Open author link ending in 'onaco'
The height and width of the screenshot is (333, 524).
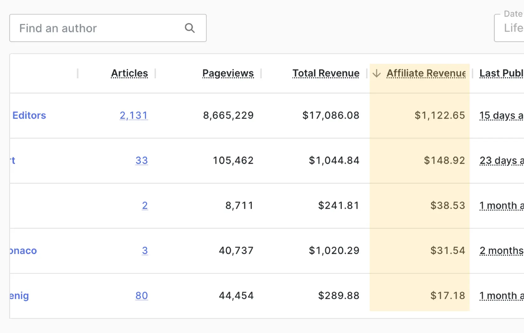coord(23,251)
